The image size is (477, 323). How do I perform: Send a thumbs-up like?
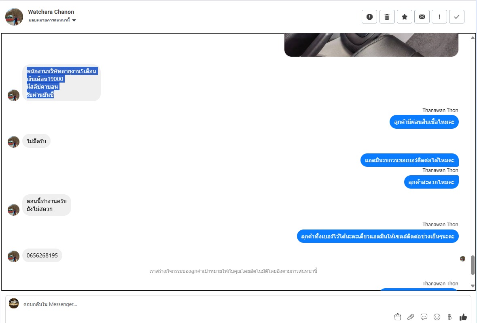click(x=463, y=317)
